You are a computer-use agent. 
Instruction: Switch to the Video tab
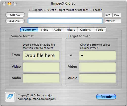[44, 30]
